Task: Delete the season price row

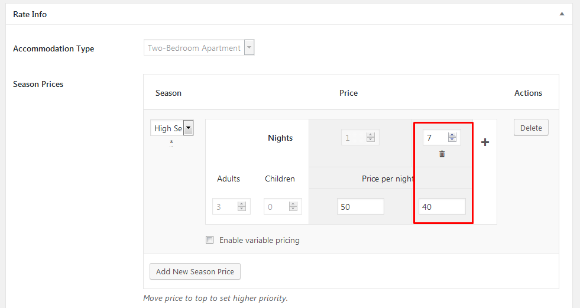Action: click(x=531, y=128)
